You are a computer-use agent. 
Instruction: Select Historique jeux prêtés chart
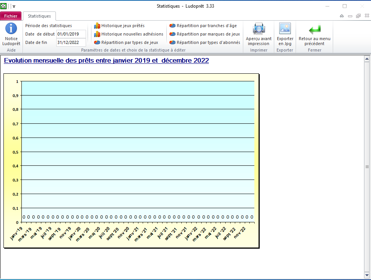122,26
